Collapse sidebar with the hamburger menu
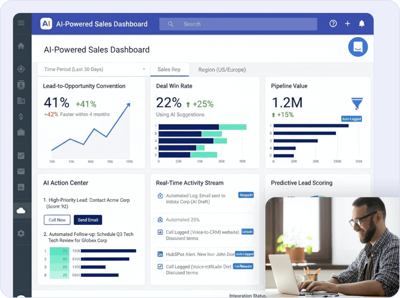The width and height of the screenshot is (400, 298). point(22,23)
